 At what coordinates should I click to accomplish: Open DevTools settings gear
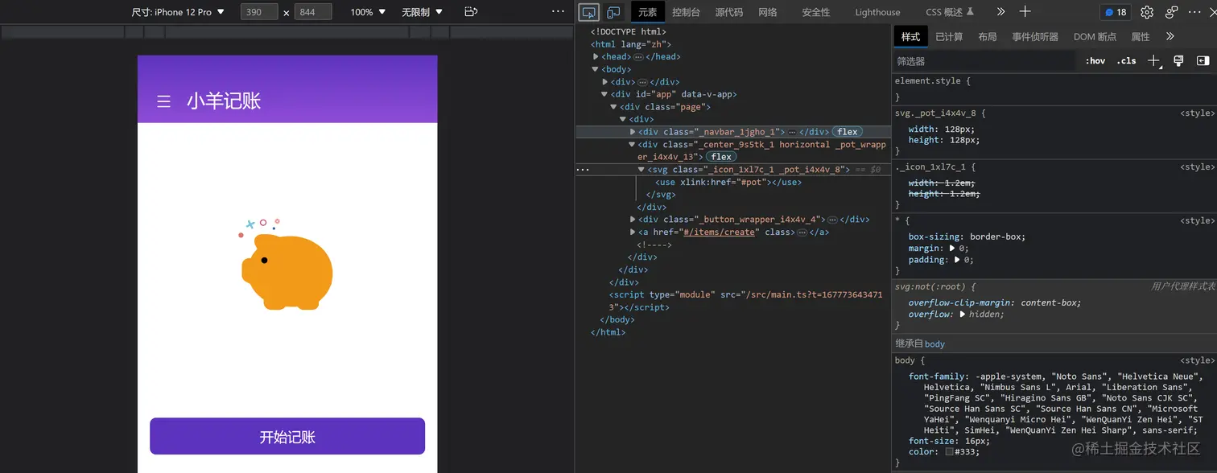click(x=1147, y=12)
